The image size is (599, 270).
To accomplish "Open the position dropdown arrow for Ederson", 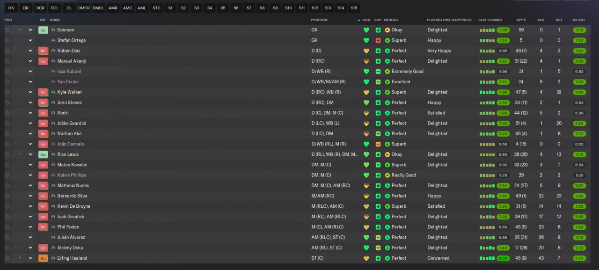I will coord(30,30).
